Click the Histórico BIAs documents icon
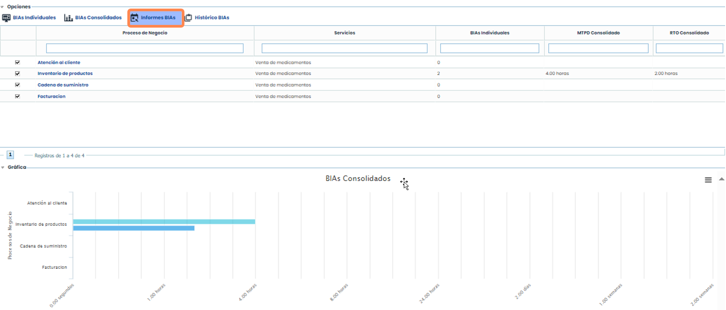The width and height of the screenshot is (726, 310). pos(189,18)
